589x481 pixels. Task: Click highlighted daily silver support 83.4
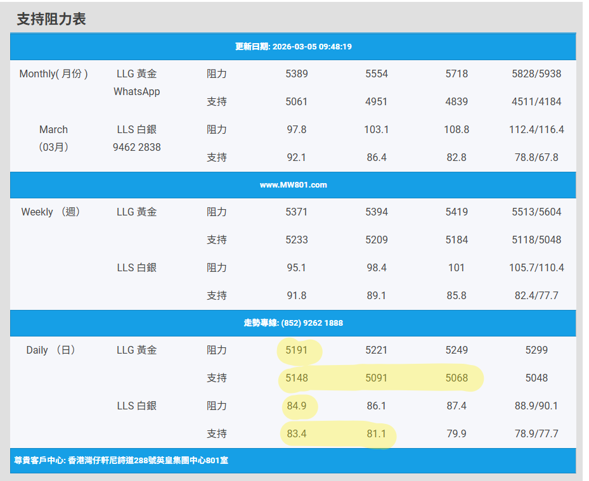click(x=297, y=434)
